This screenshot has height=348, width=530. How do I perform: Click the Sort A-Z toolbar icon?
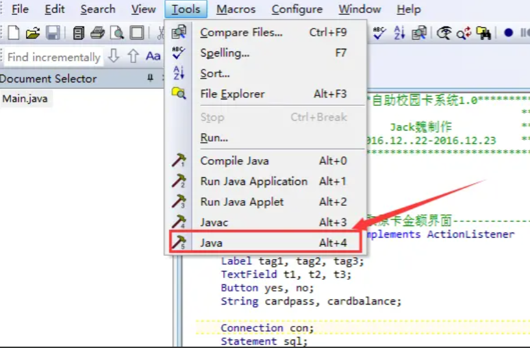[399, 32]
